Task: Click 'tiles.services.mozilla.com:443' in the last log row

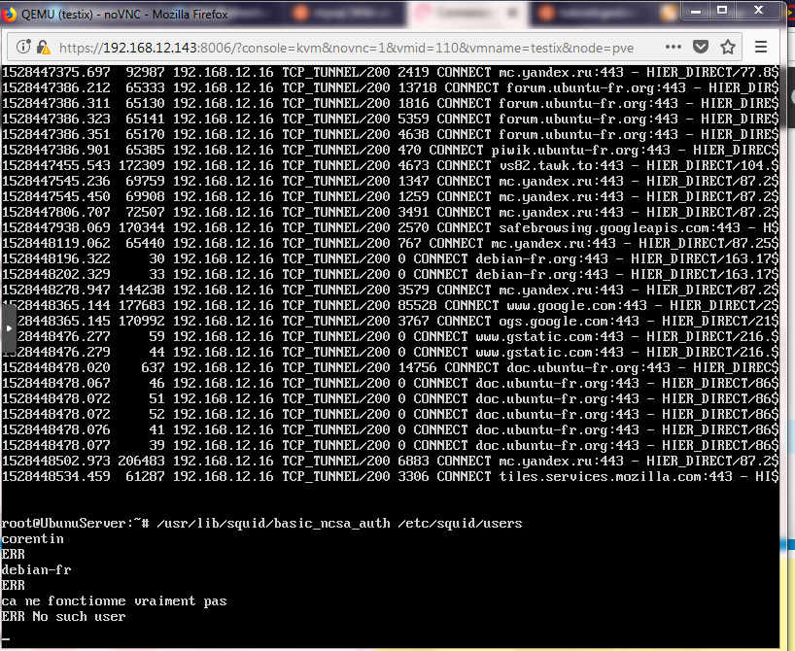Action: 615,476
